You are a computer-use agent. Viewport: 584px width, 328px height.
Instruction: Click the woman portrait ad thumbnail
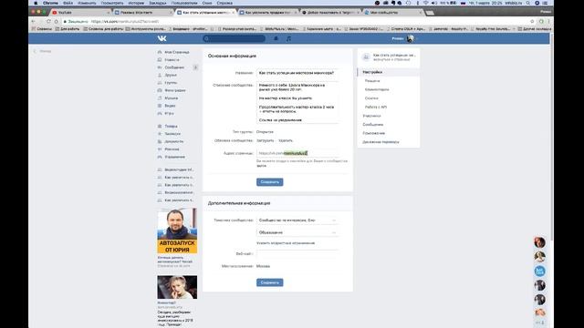(x=177, y=287)
